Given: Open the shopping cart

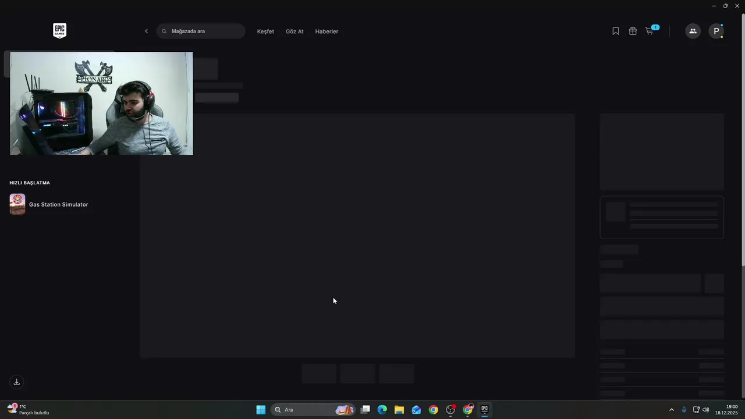Looking at the screenshot, I should 651,31.
